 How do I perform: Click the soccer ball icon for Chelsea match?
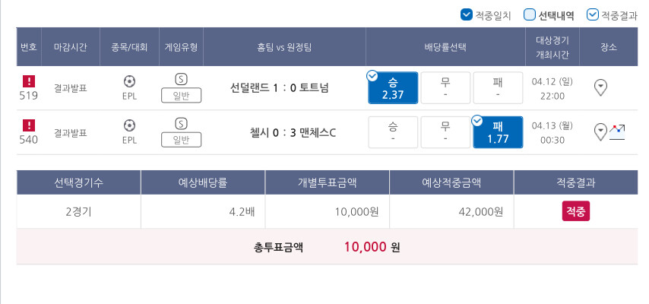click(x=129, y=125)
